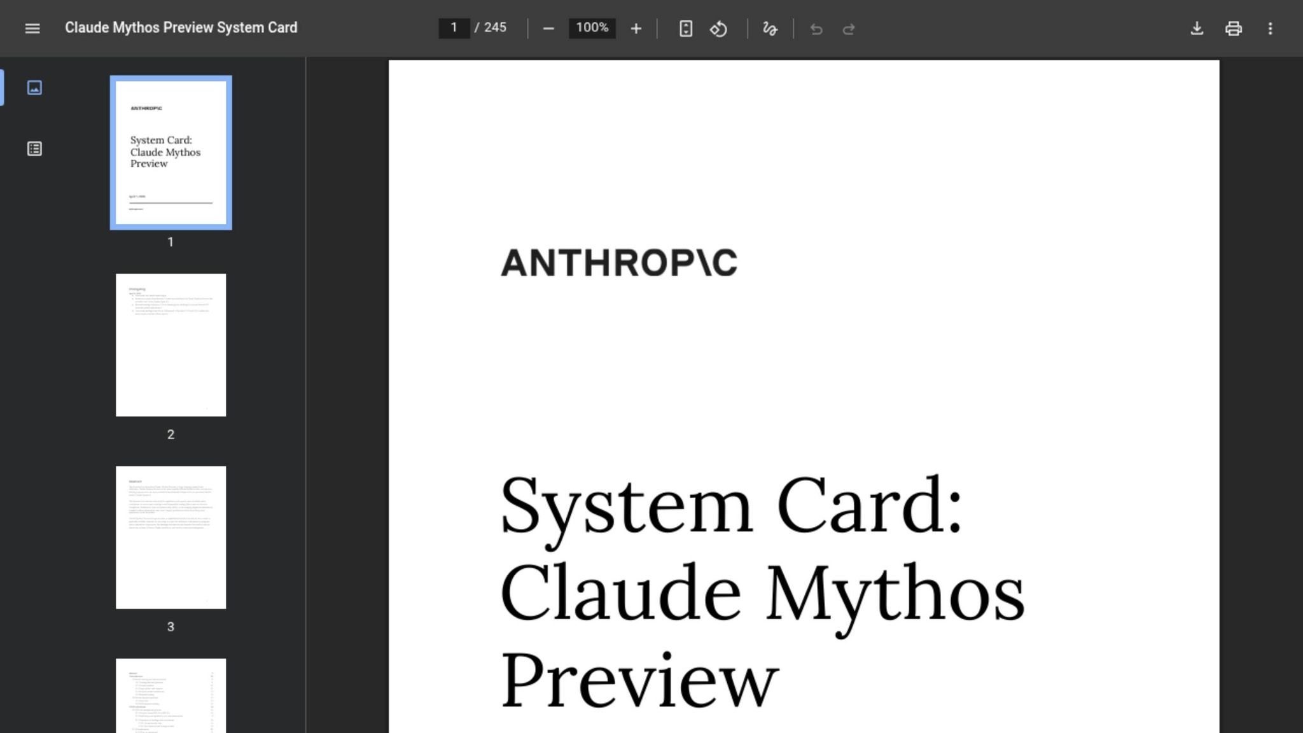Zoom out with the minus button
This screenshot has width=1303, height=733.
click(x=548, y=29)
